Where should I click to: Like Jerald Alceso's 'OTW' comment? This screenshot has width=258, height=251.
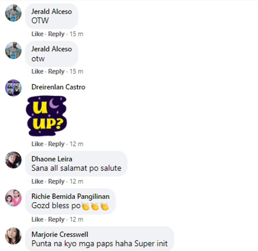pos(37,34)
